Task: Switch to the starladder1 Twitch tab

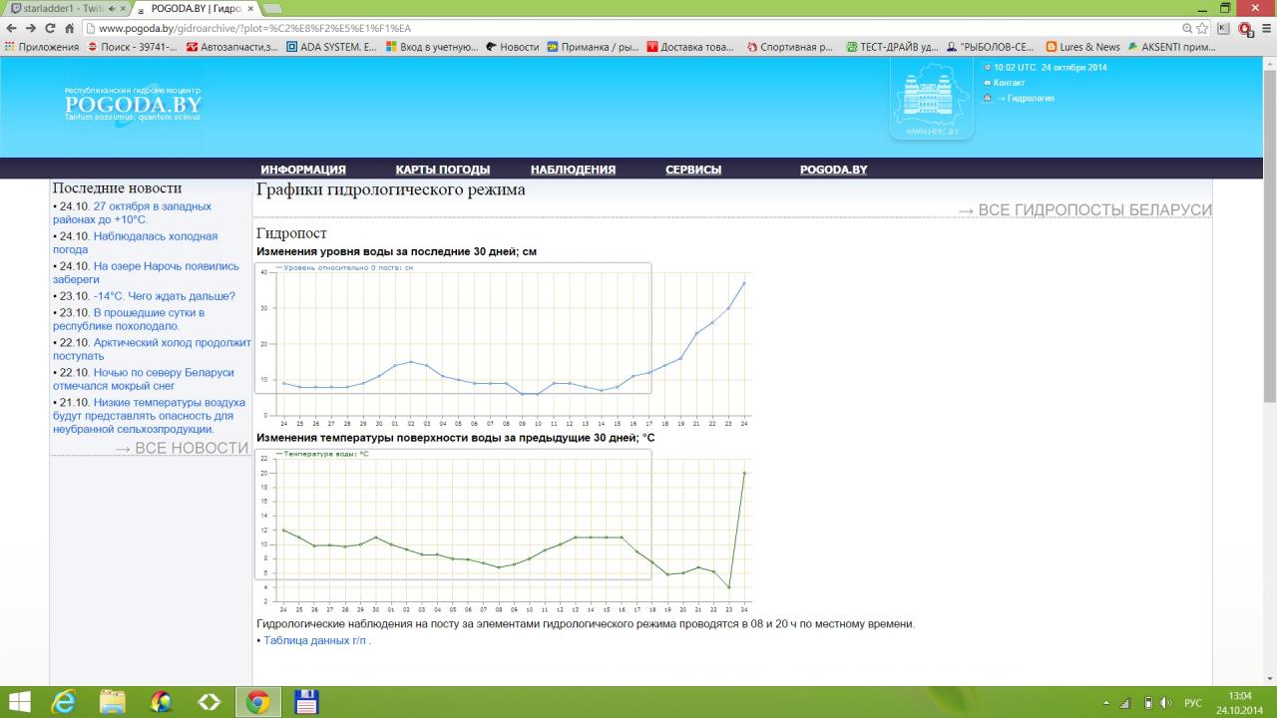Action: click(66, 8)
